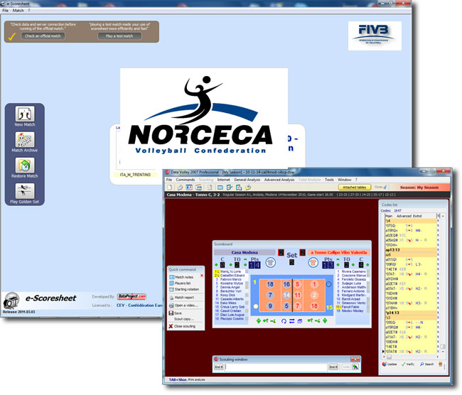
Task: Click the FIVB logo thumbnail
Action: point(375,36)
